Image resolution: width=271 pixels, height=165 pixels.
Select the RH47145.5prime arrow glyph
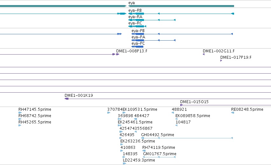[20, 113]
